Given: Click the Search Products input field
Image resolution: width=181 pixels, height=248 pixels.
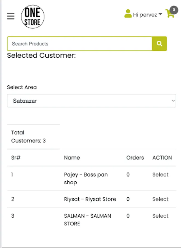Looking at the screenshot, I should (x=79, y=44).
